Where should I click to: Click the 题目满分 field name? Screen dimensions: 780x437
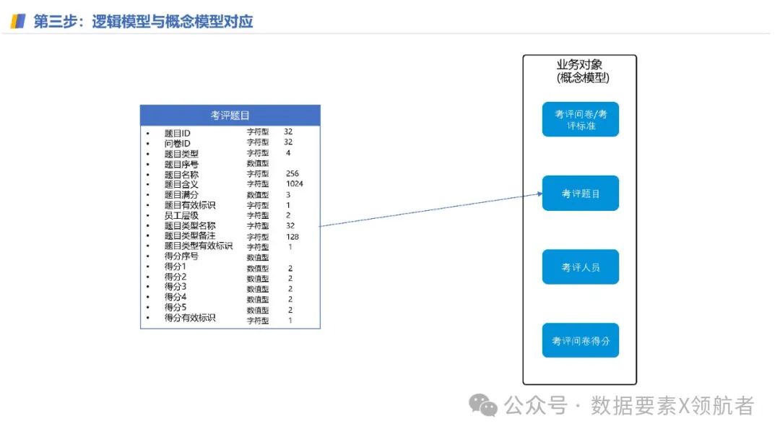pyautogui.click(x=181, y=195)
